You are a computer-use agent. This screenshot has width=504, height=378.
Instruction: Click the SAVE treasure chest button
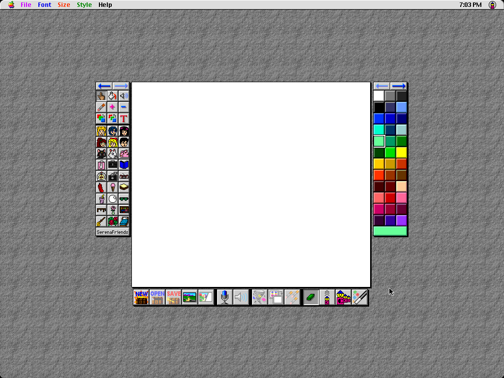point(174,297)
